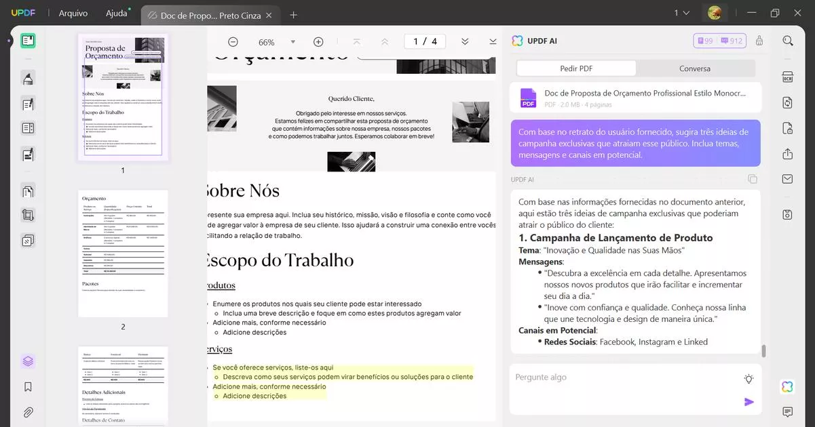Screen dimensions: 815x427
Task: Select the page 2 thumbnail
Action: (123, 252)
